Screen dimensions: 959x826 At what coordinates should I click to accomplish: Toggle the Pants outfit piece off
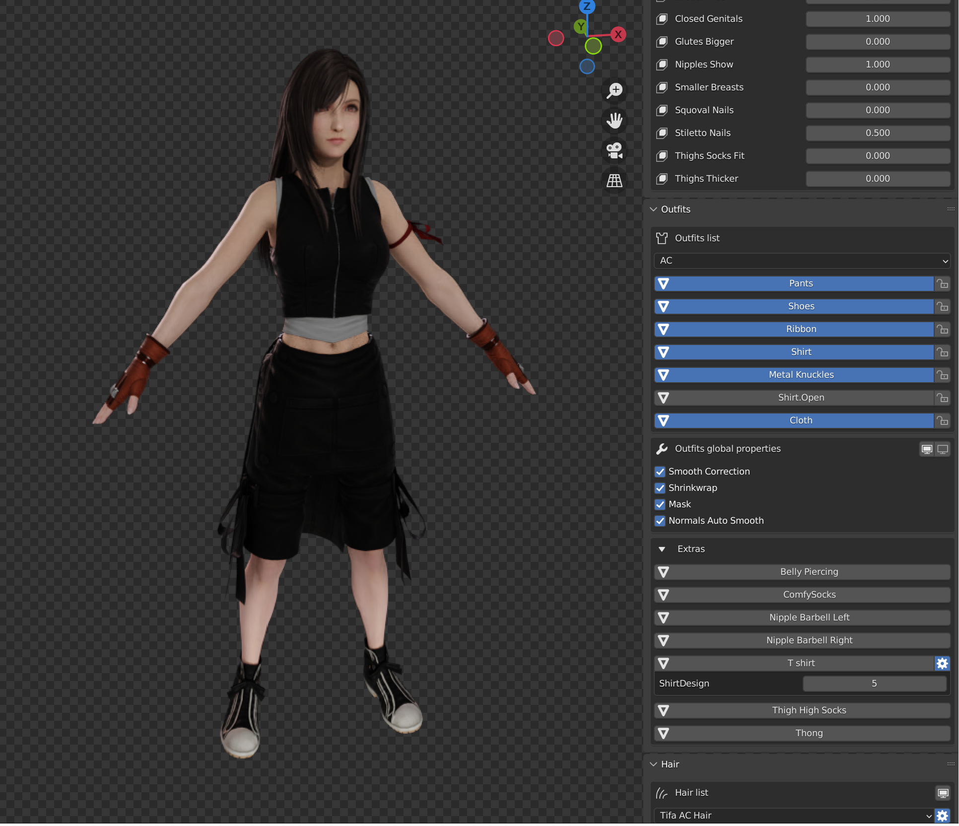794,284
